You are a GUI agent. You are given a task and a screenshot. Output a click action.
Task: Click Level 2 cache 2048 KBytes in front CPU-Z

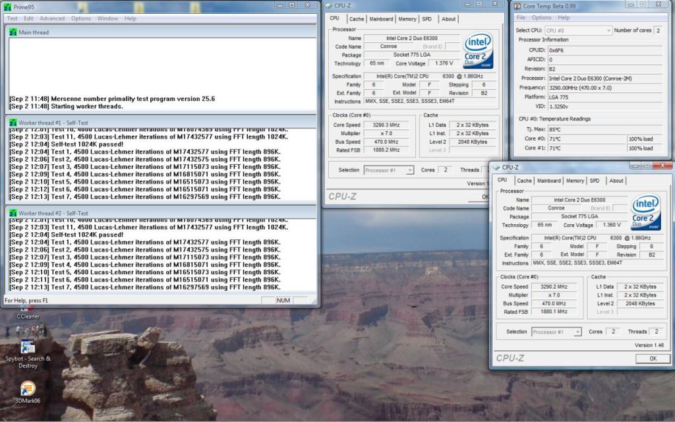click(640, 303)
